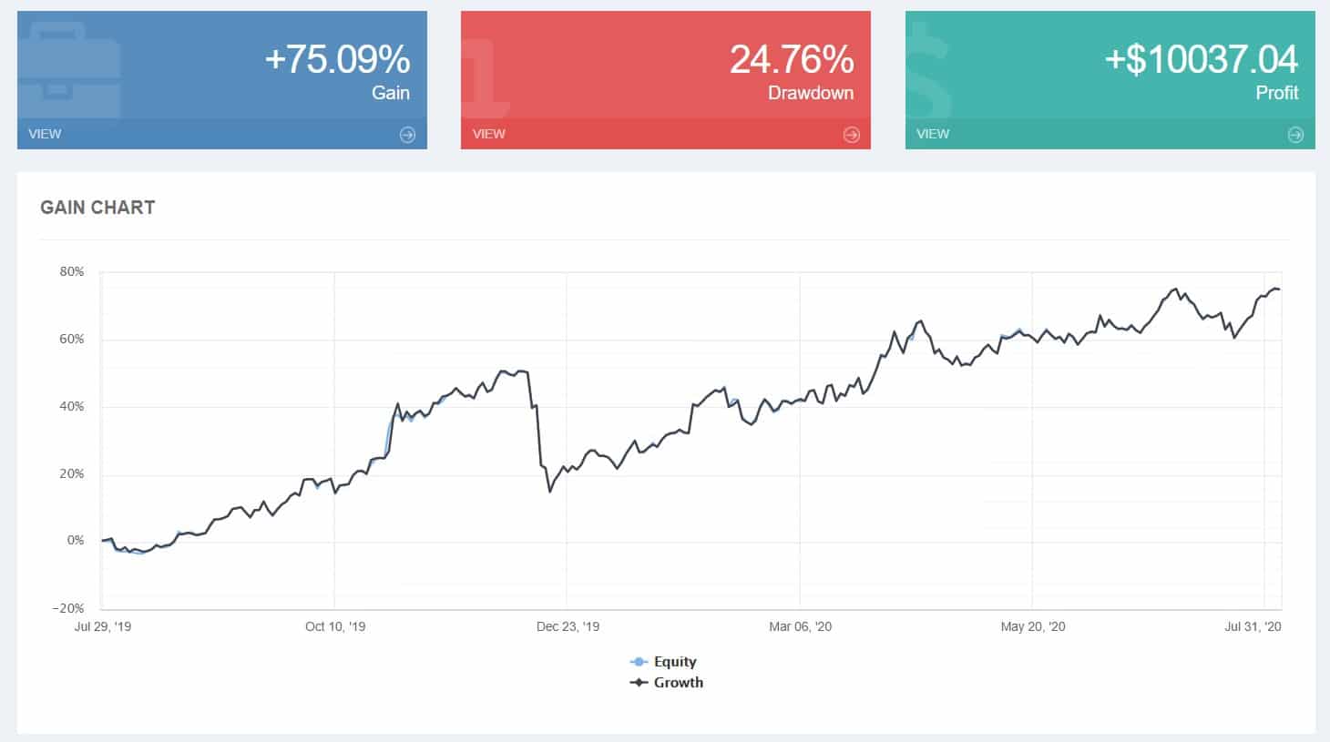Click the GAIN CHART heading
This screenshot has width=1330, height=742.
pos(97,208)
